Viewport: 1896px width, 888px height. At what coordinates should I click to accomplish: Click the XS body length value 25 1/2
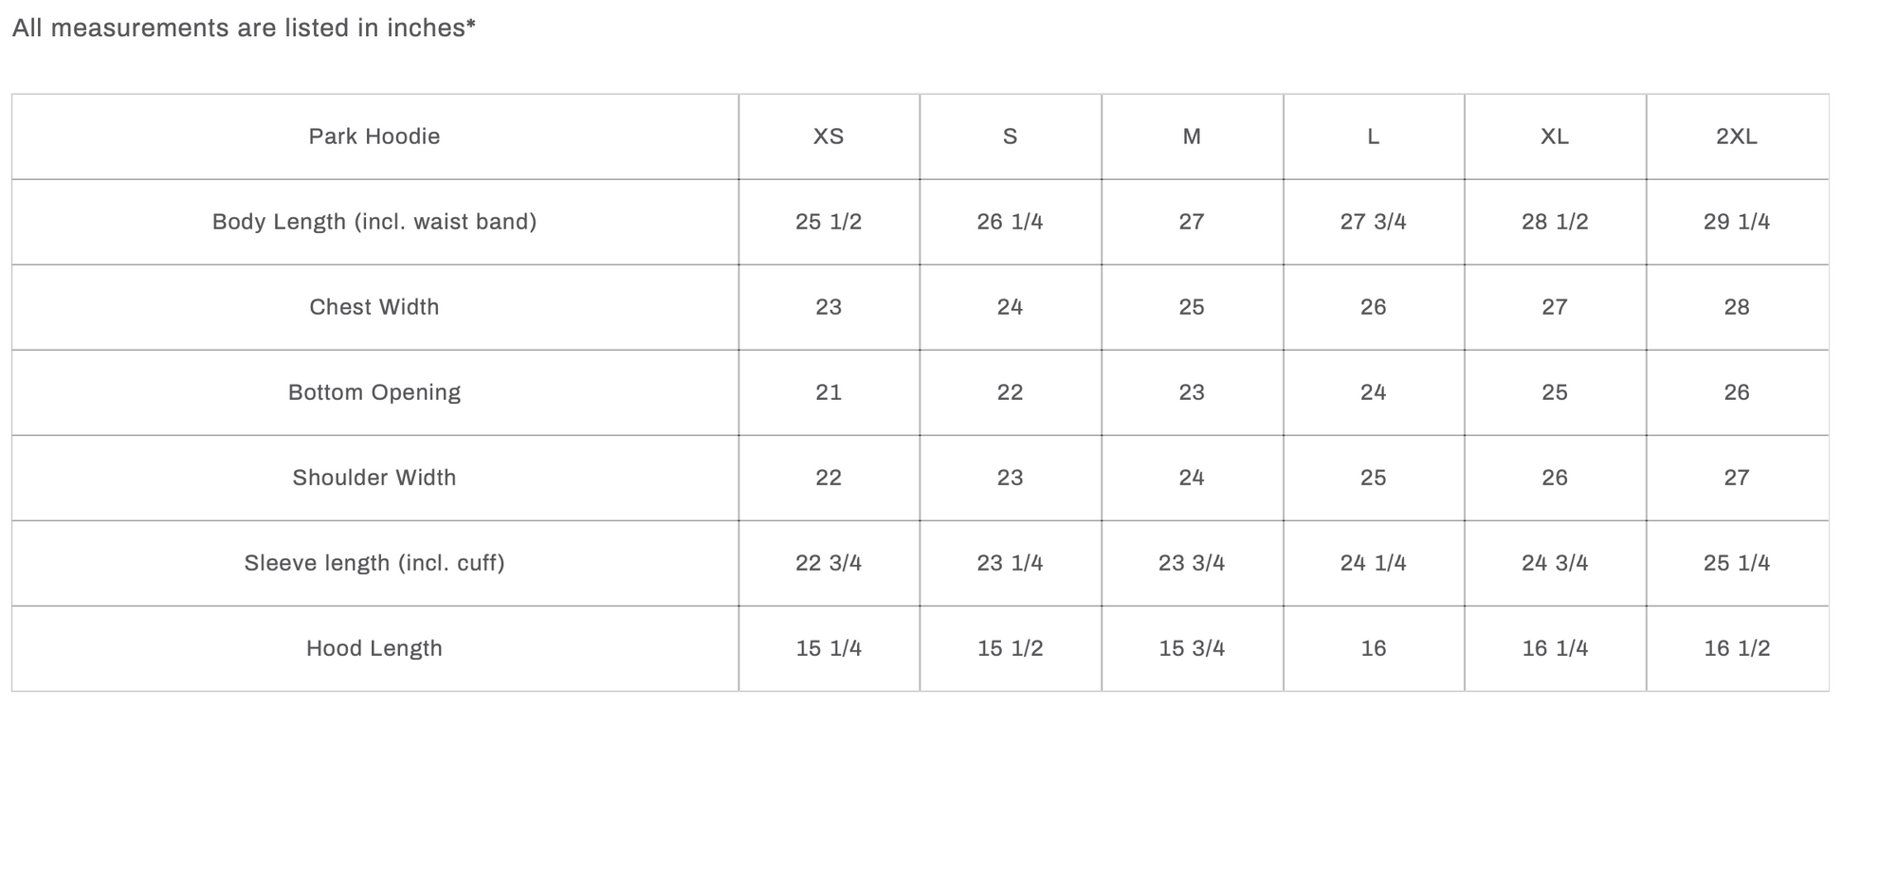[x=829, y=222]
